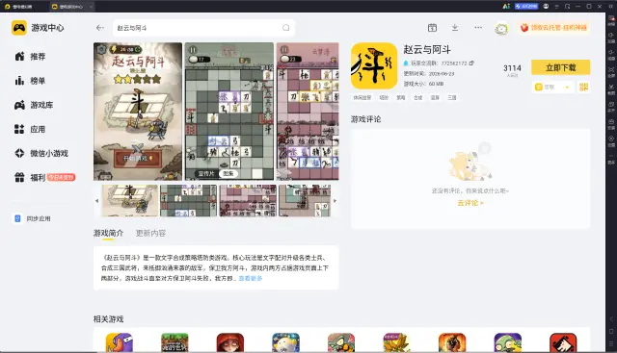617x353 pixels.
Task: Click the cloud hosting promo banner
Action: tap(553, 28)
